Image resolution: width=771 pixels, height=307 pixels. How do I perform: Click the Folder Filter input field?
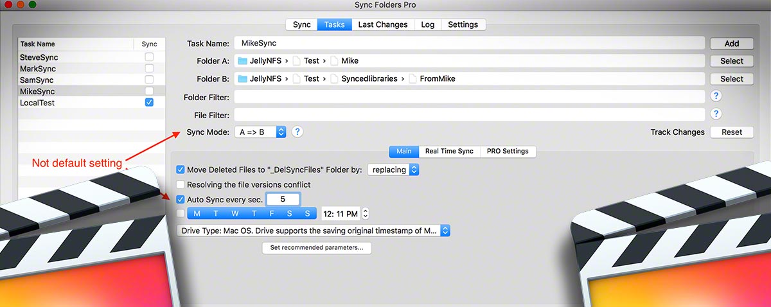tap(470, 96)
